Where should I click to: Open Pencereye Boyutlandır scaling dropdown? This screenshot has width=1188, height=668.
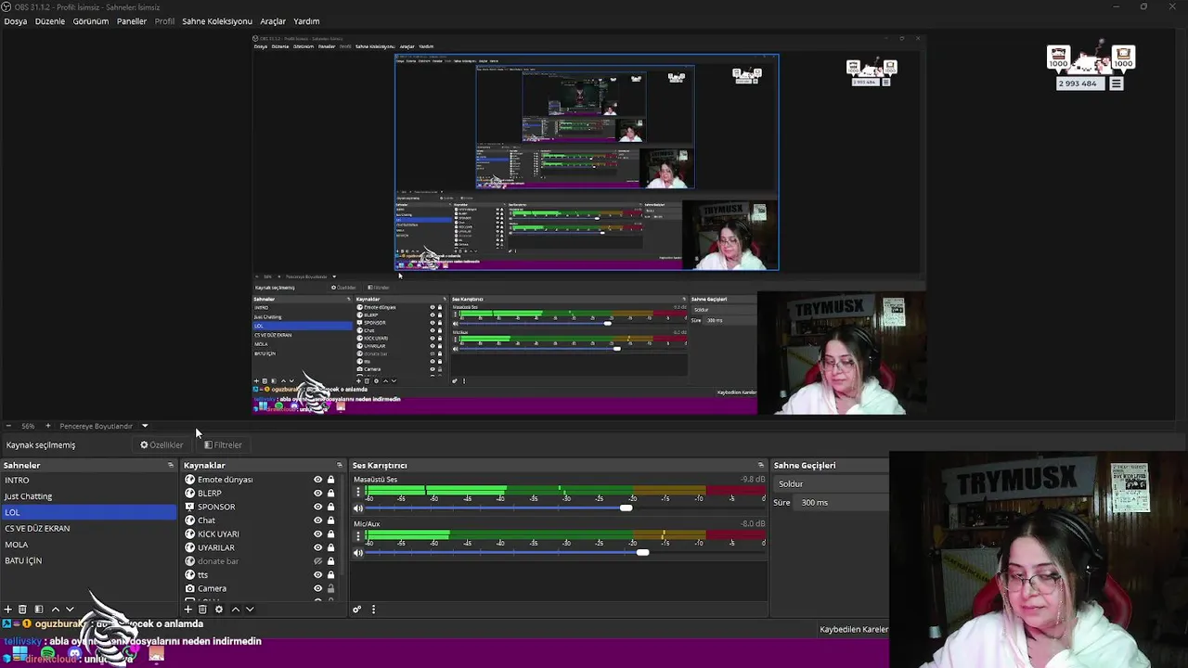103,426
